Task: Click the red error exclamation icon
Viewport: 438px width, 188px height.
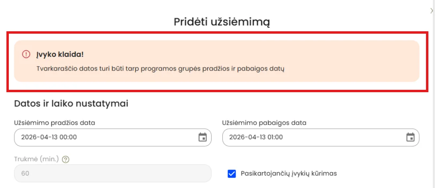Action: click(26, 54)
